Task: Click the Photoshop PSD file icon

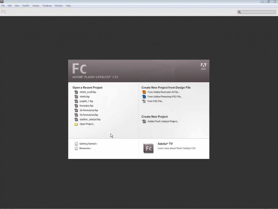Action: [x=144, y=97]
